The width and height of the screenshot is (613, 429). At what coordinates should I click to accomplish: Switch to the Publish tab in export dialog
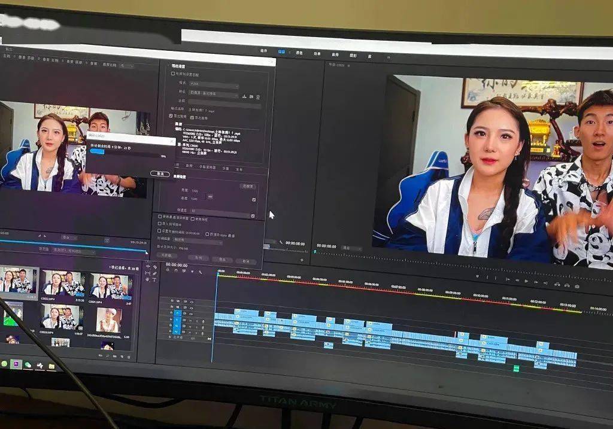pos(239,169)
